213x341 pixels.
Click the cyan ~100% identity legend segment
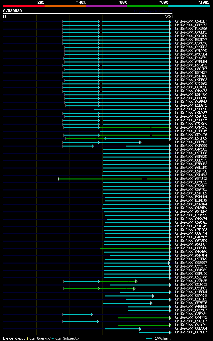point(189,6)
